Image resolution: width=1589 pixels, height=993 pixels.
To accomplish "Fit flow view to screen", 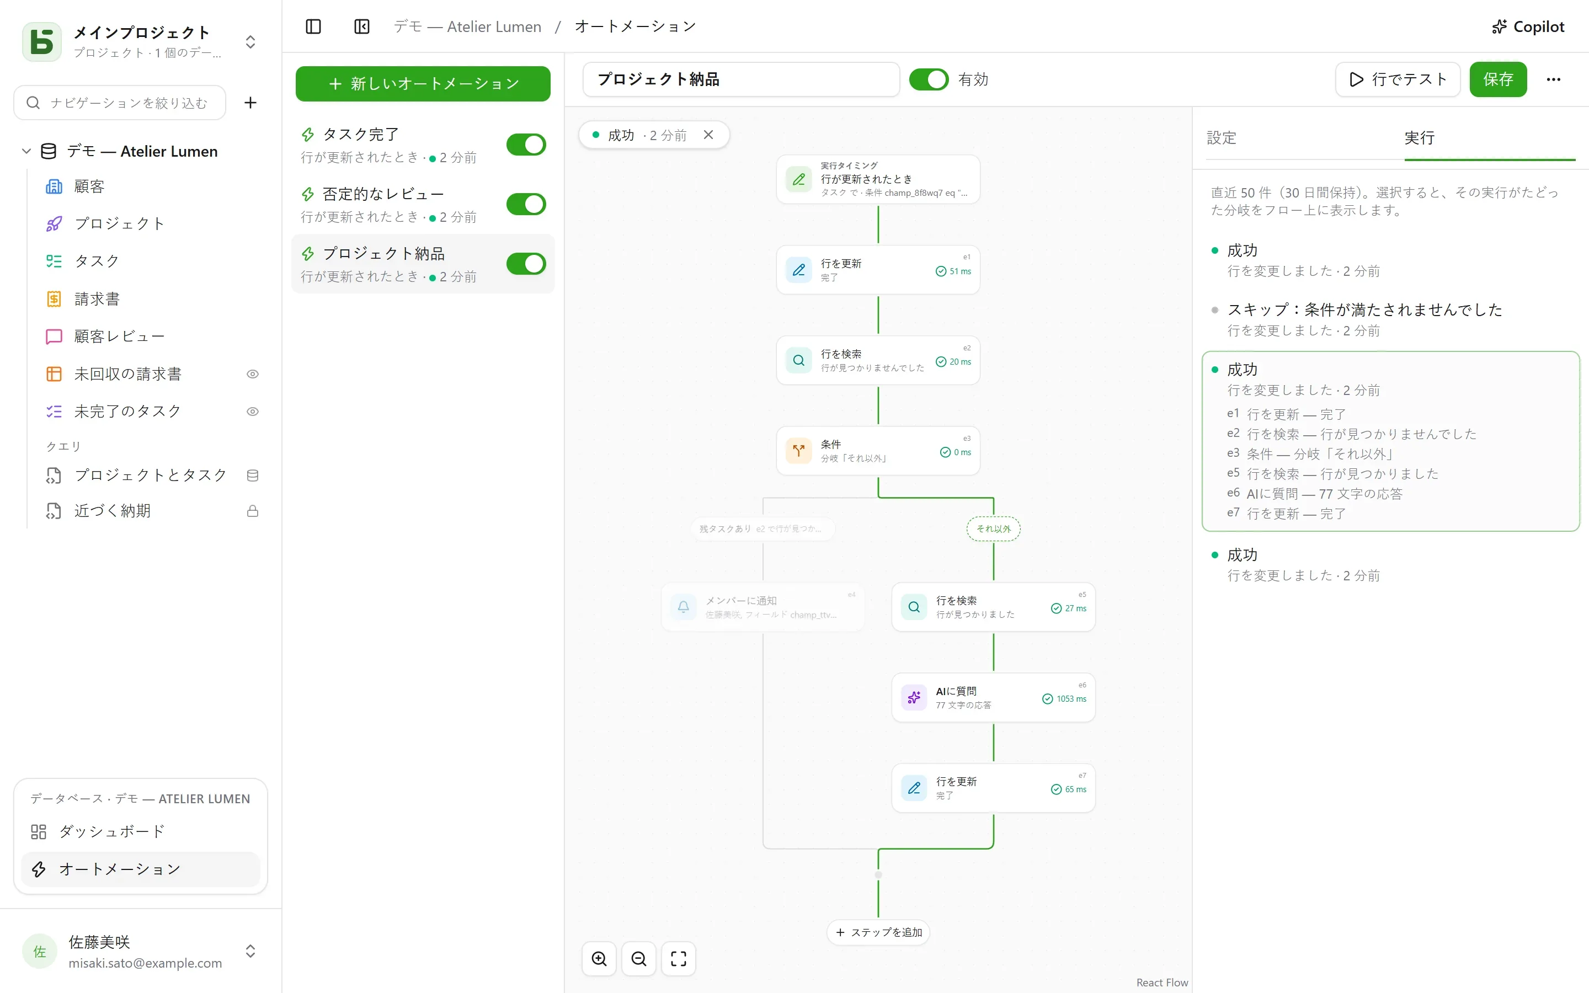I will coord(678,958).
